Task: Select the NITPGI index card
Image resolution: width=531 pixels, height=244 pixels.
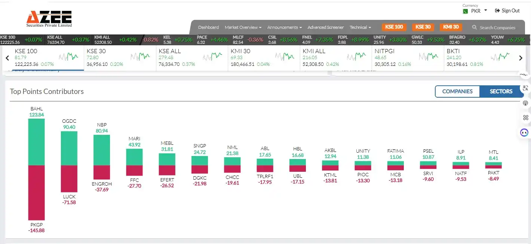Action: 407,58
